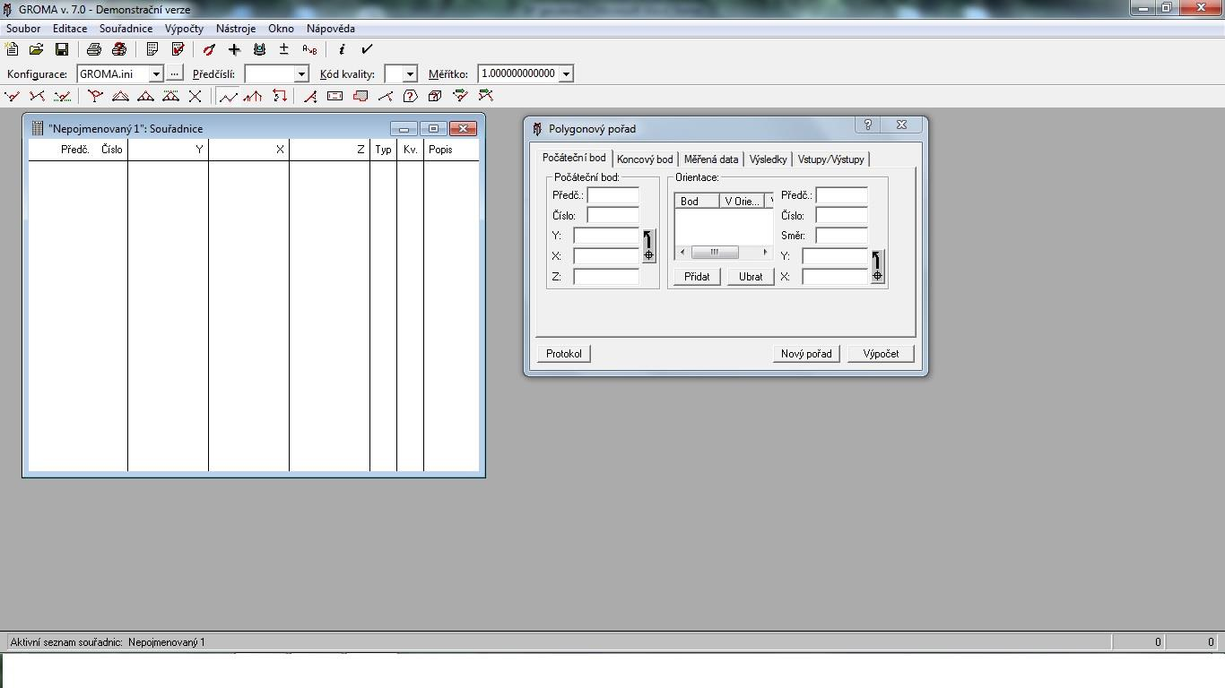Pick start point with Počáteční bod target icon
Viewport: 1225px width, 688px height.
648,245
